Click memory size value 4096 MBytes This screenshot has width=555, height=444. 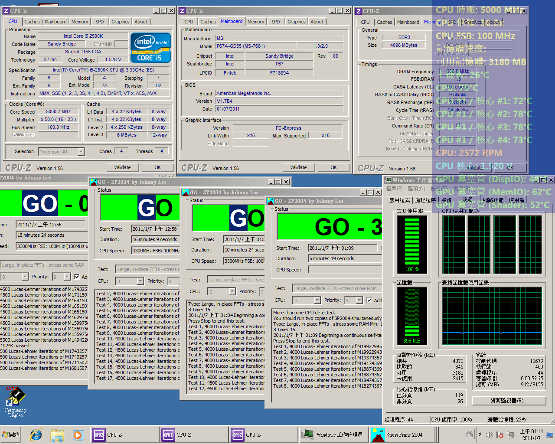click(404, 45)
